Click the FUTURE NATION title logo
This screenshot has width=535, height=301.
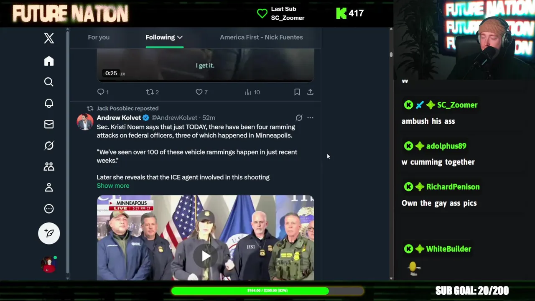[x=71, y=14]
